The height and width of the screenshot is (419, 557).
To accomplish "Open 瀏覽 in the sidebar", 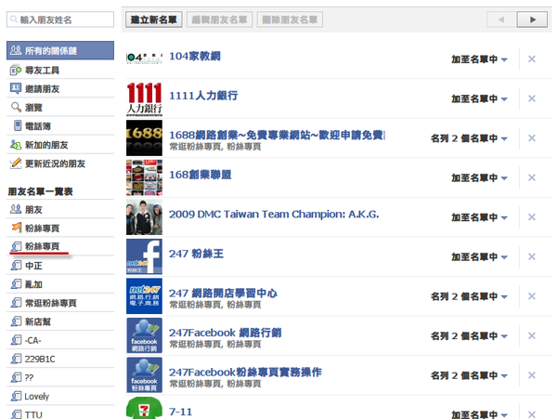I will point(60,108).
